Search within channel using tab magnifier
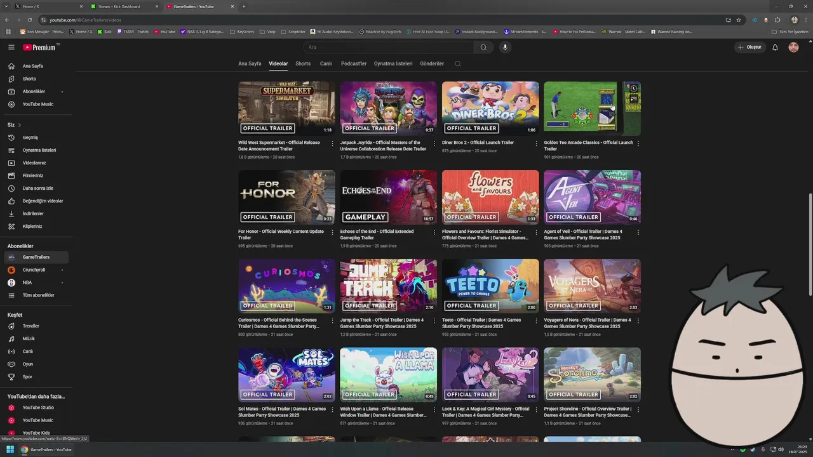Image resolution: width=813 pixels, height=457 pixels. point(457,63)
